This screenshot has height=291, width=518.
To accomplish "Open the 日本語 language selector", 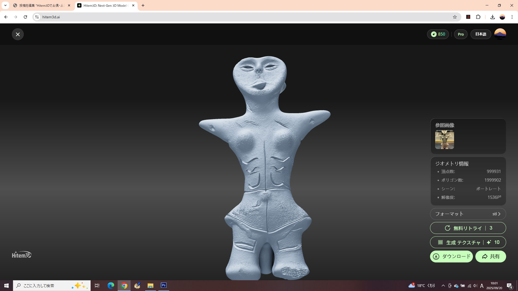I will coord(480,34).
